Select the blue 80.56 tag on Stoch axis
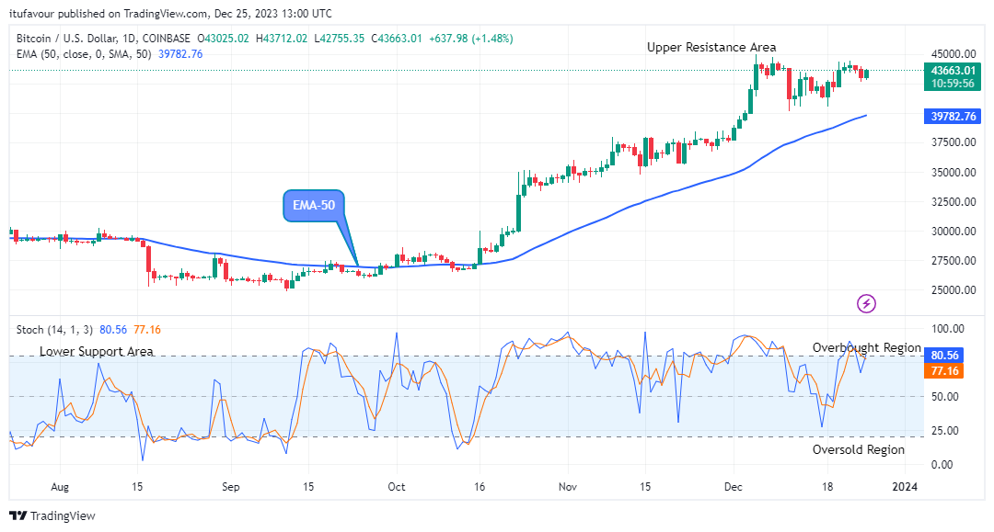The width and height of the screenshot is (994, 532). click(x=944, y=355)
